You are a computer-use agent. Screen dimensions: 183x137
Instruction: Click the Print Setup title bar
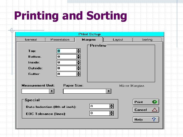(x=90, y=34)
